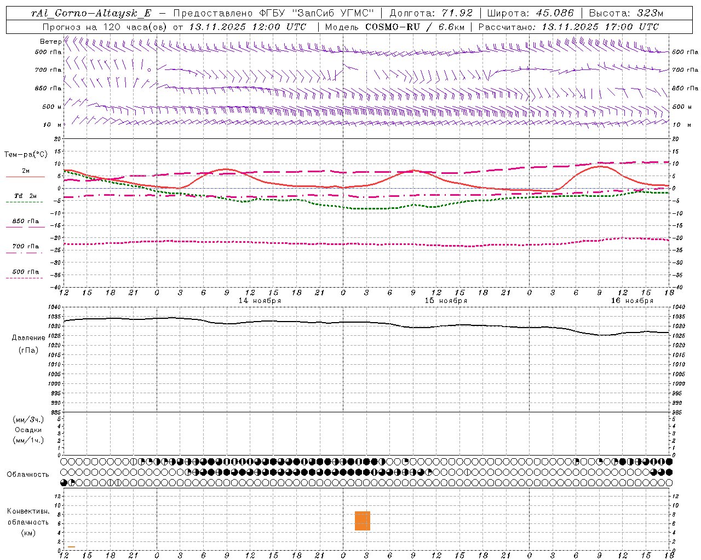
Task: Click the 14 ноября date label
Action: pos(260,301)
